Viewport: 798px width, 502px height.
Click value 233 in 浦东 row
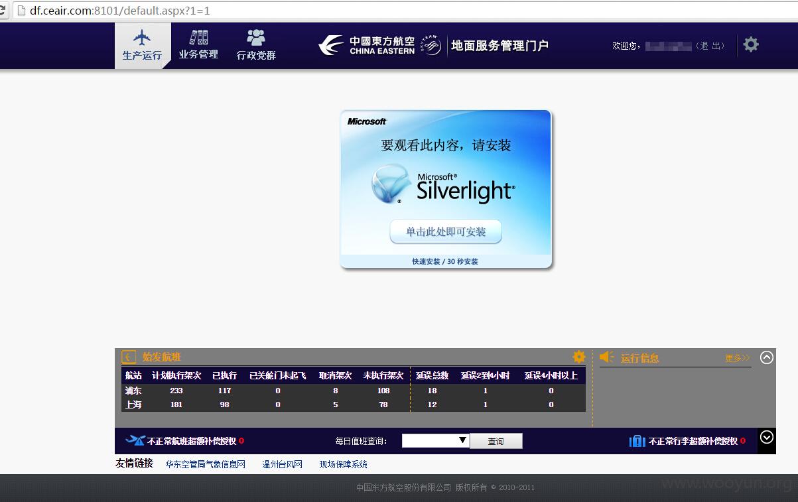coord(176,391)
